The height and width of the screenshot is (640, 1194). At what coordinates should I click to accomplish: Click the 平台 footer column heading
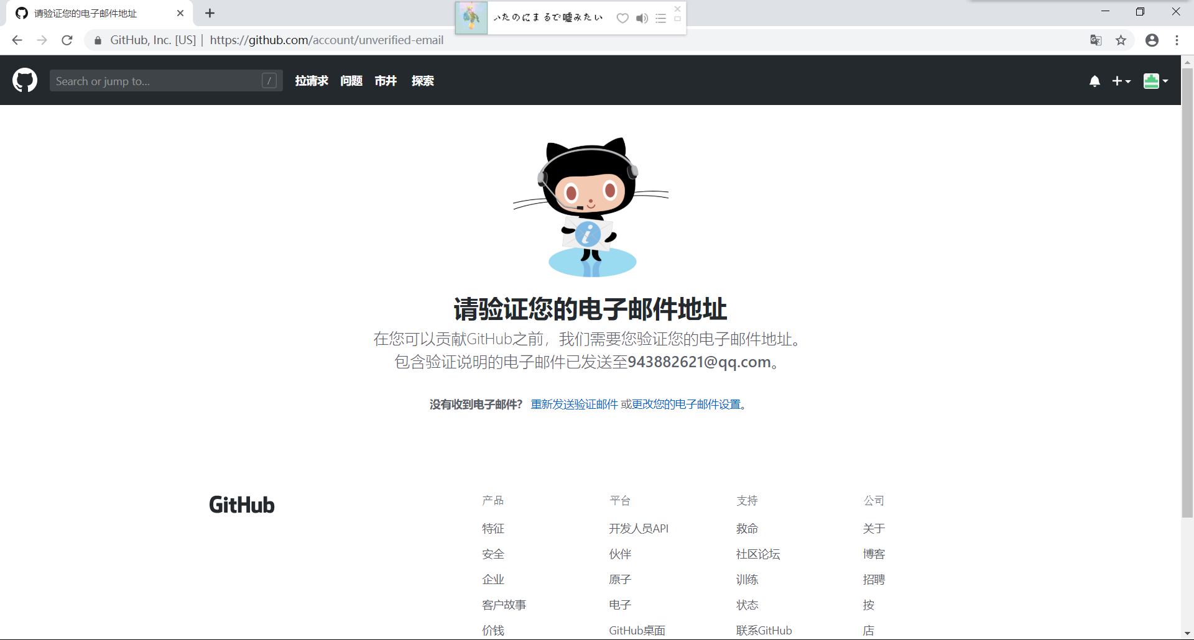point(620,500)
